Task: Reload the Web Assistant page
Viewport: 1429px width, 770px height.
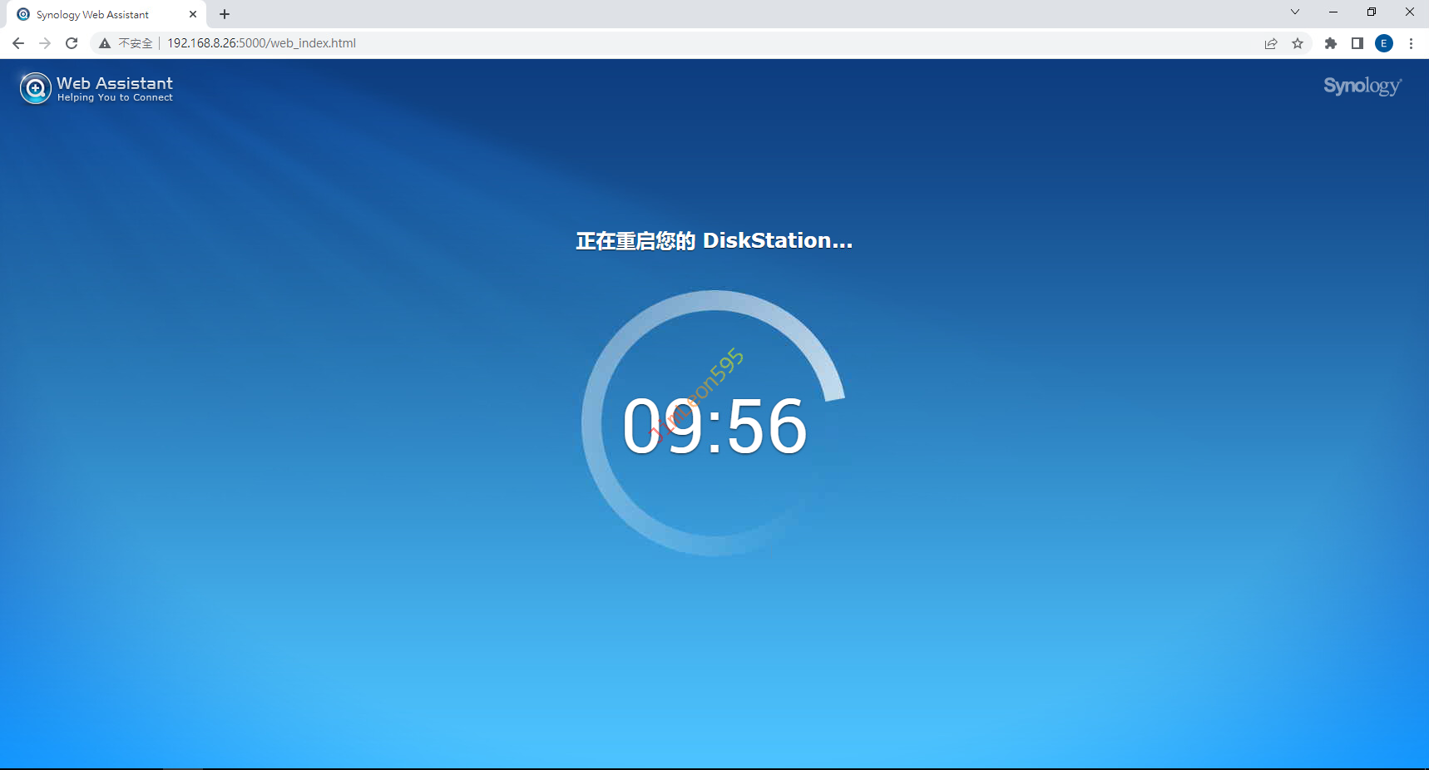Action: point(72,43)
